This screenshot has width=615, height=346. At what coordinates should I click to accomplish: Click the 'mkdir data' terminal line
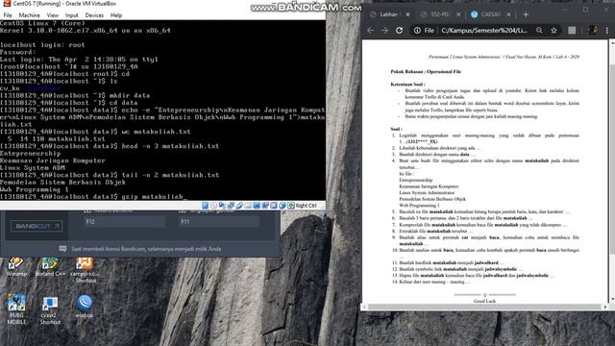point(75,95)
